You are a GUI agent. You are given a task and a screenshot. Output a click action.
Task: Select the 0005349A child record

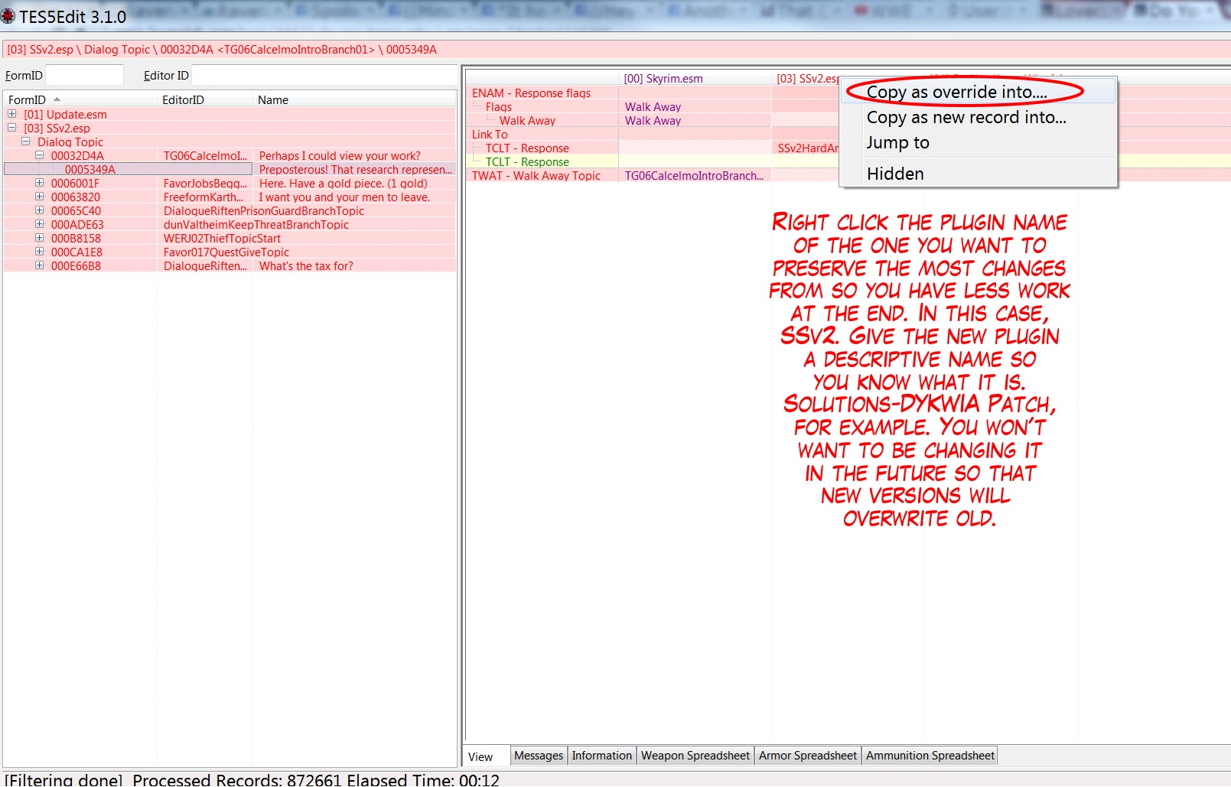point(90,170)
